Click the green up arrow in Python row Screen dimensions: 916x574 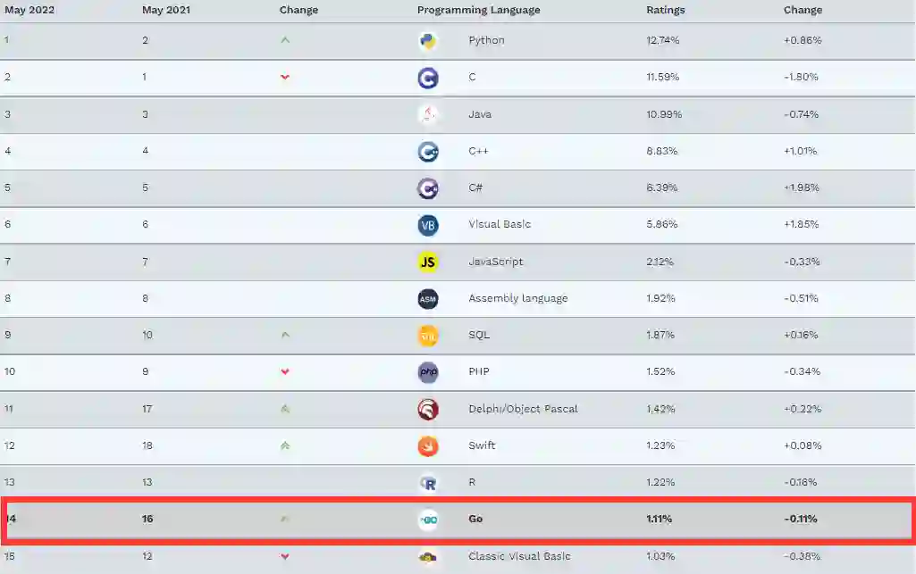tap(285, 40)
